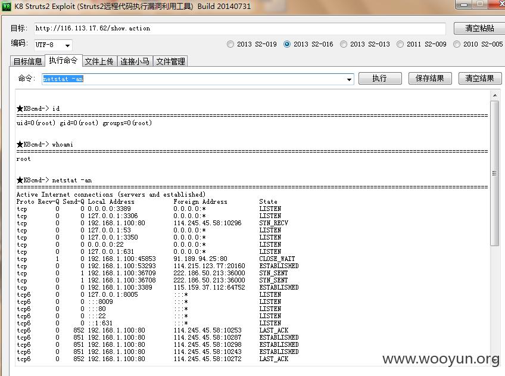This screenshot has width=505, height=376.
Task: Click foreign address 114.245.45.58:10287
Action: 207,337
